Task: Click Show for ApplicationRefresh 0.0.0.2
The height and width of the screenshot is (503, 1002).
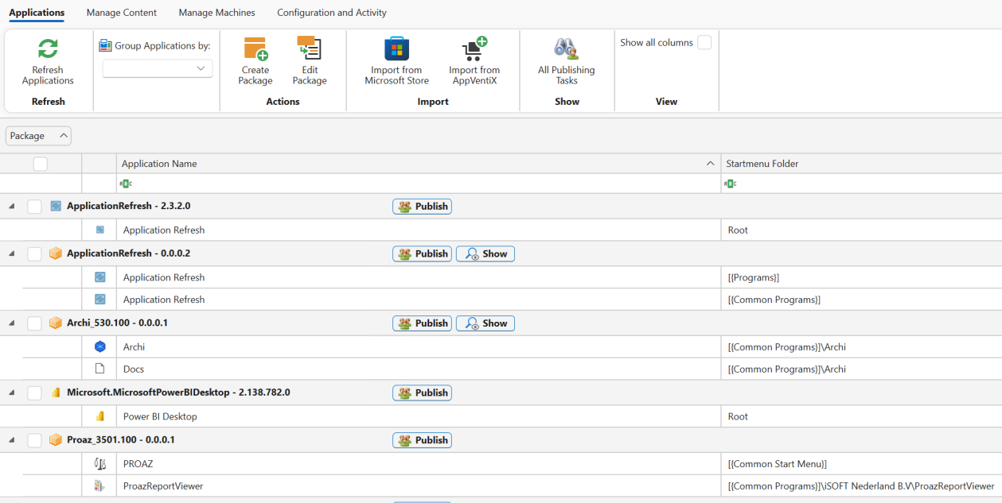Action: pyautogui.click(x=485, y=254)
